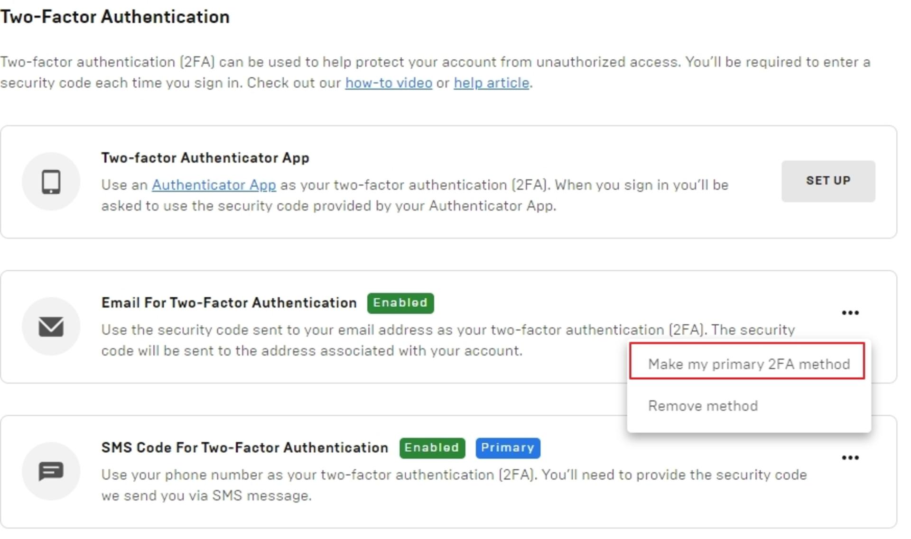Click the Enabled badge beside Email 2FA

point(400,303)
